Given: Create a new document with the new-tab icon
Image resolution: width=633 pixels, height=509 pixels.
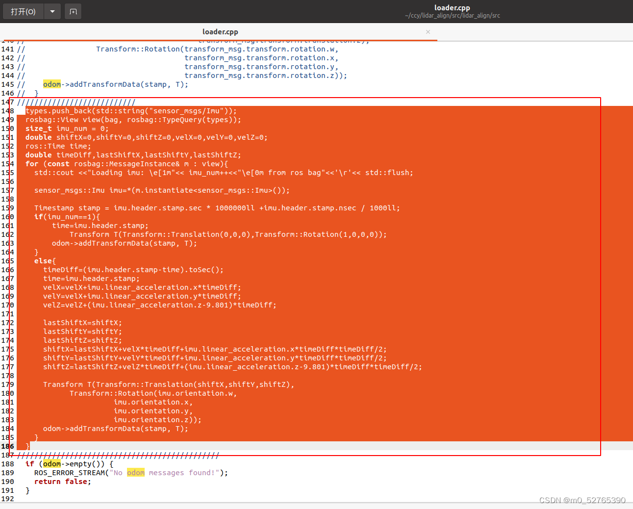Looking at the screenshot, I should coord(73,11).
